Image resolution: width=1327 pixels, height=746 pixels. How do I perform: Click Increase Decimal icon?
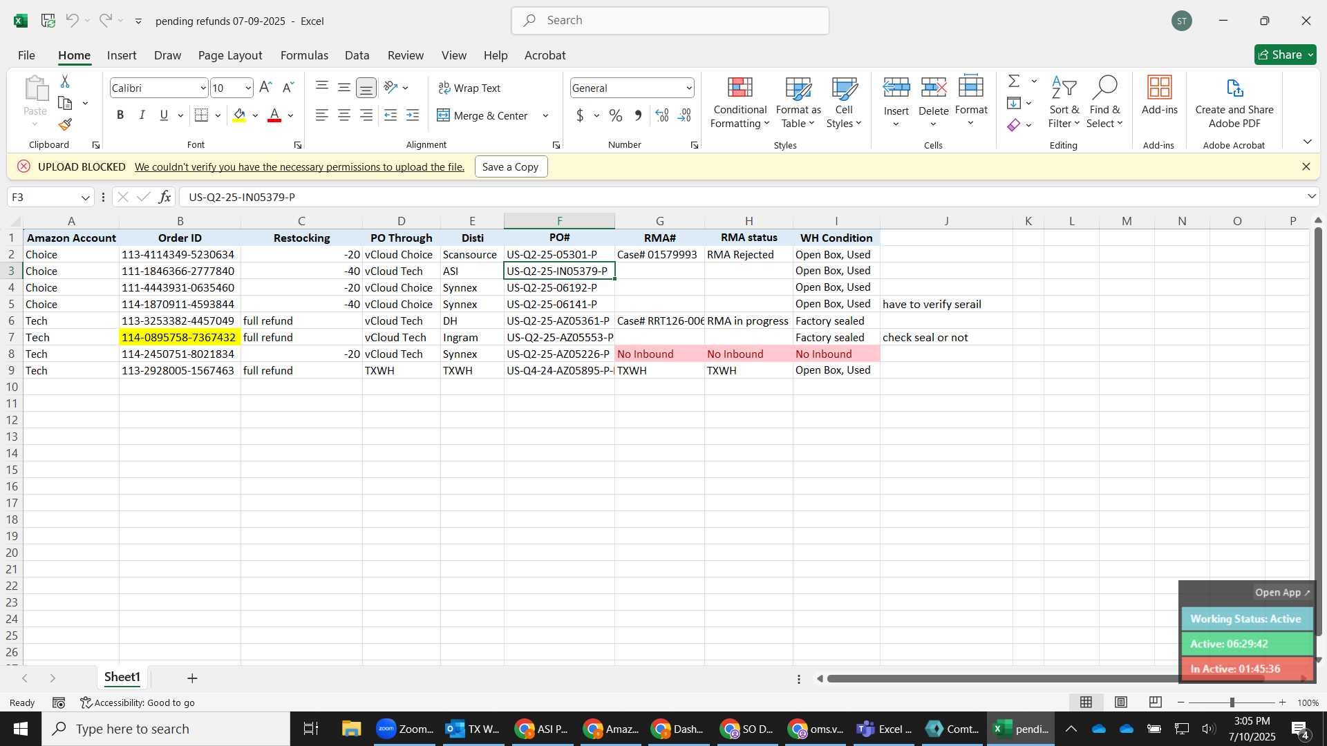coord(661,115)
